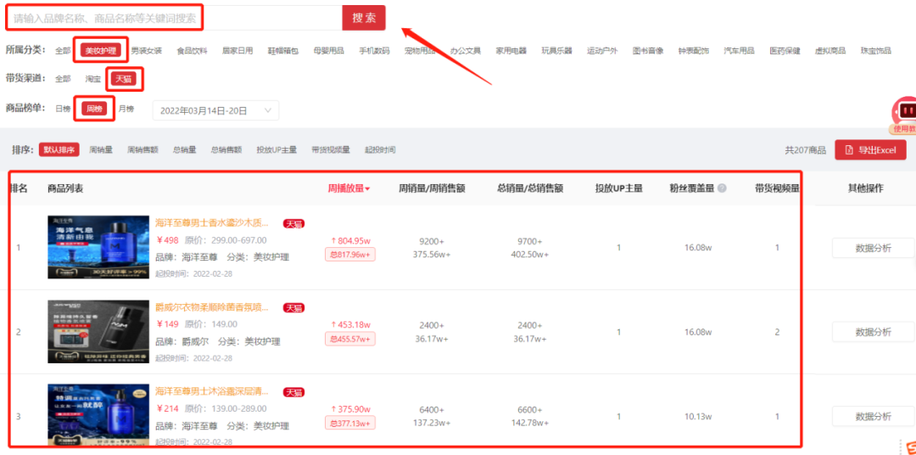Sort by 总销额

(x=226, y=149)
